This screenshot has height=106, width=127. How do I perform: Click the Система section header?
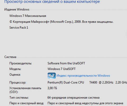pyautogui.click(x=10, y=57)
